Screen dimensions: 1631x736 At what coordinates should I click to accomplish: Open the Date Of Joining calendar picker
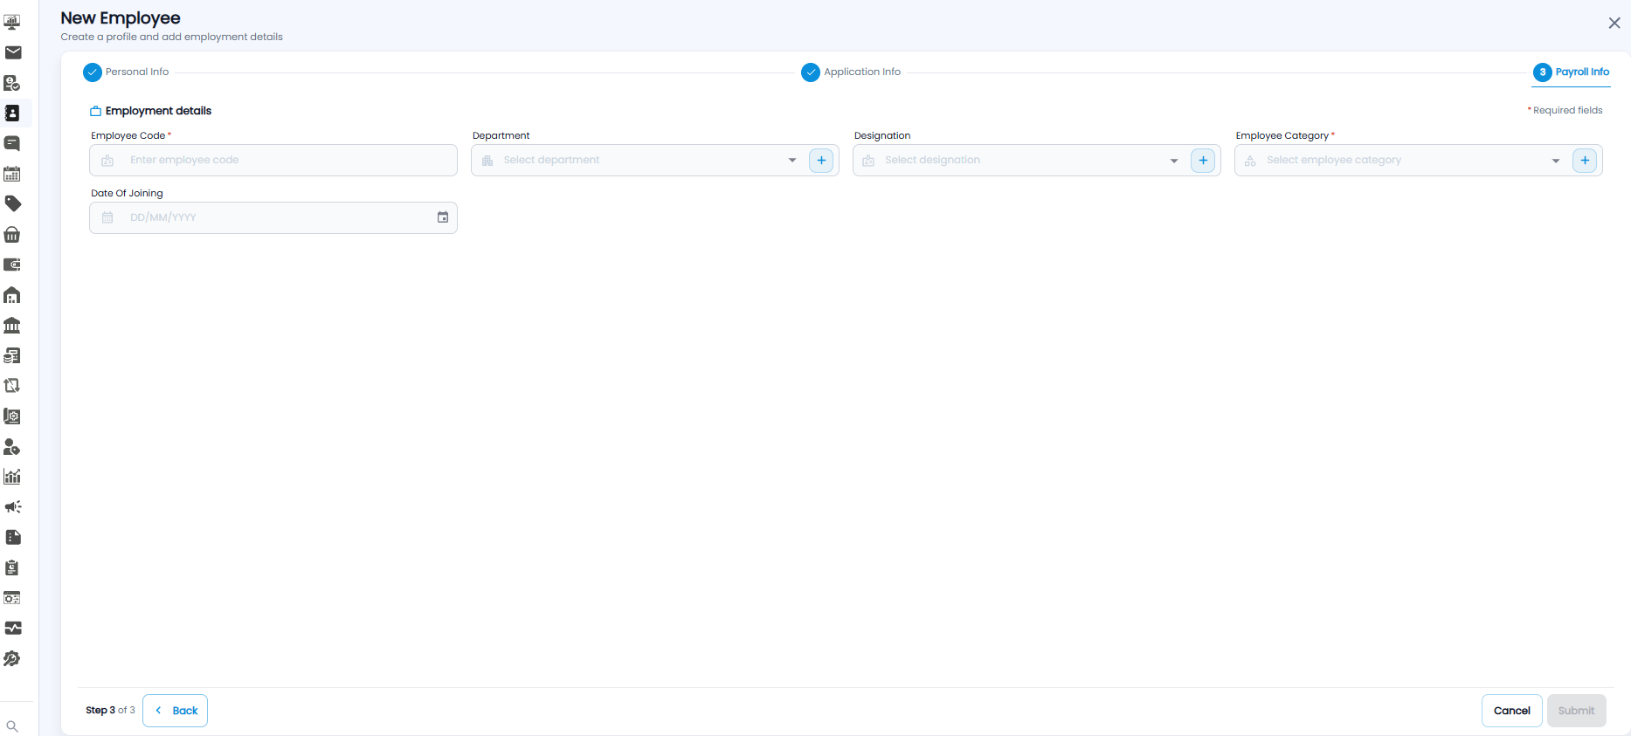(443, 217)
